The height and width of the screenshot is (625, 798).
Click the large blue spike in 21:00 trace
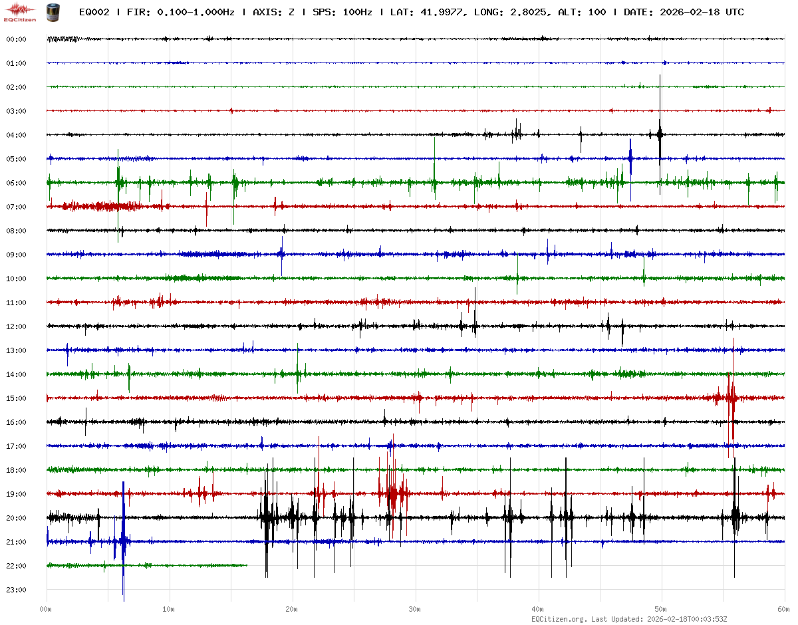pyautogui.click(x=123, y=542)
